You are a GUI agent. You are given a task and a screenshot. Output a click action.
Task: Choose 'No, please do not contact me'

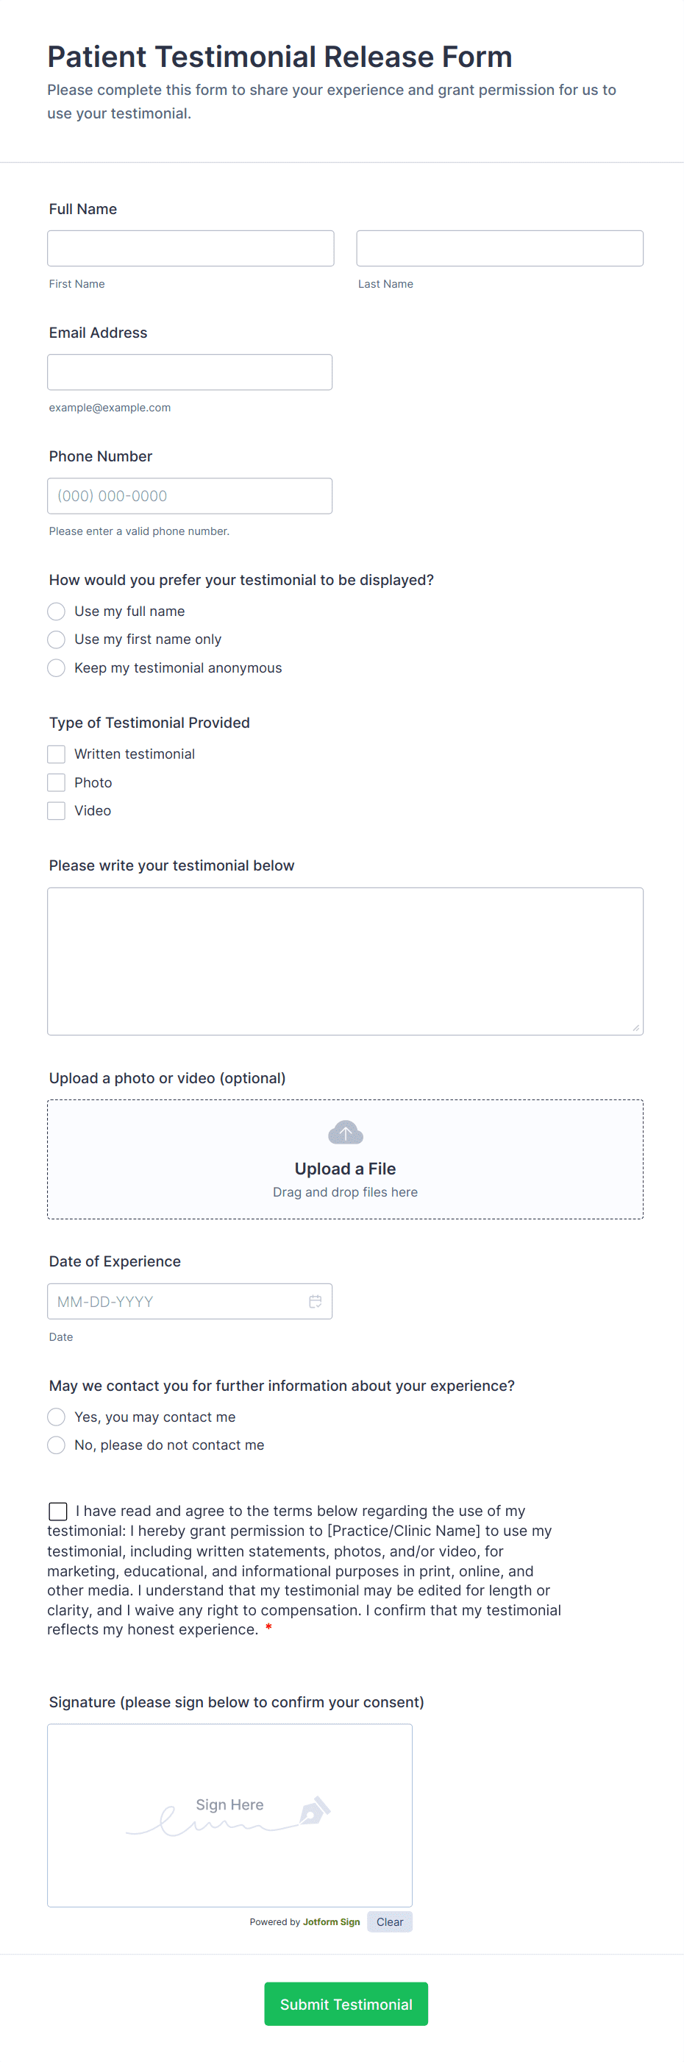(56, 1445)
